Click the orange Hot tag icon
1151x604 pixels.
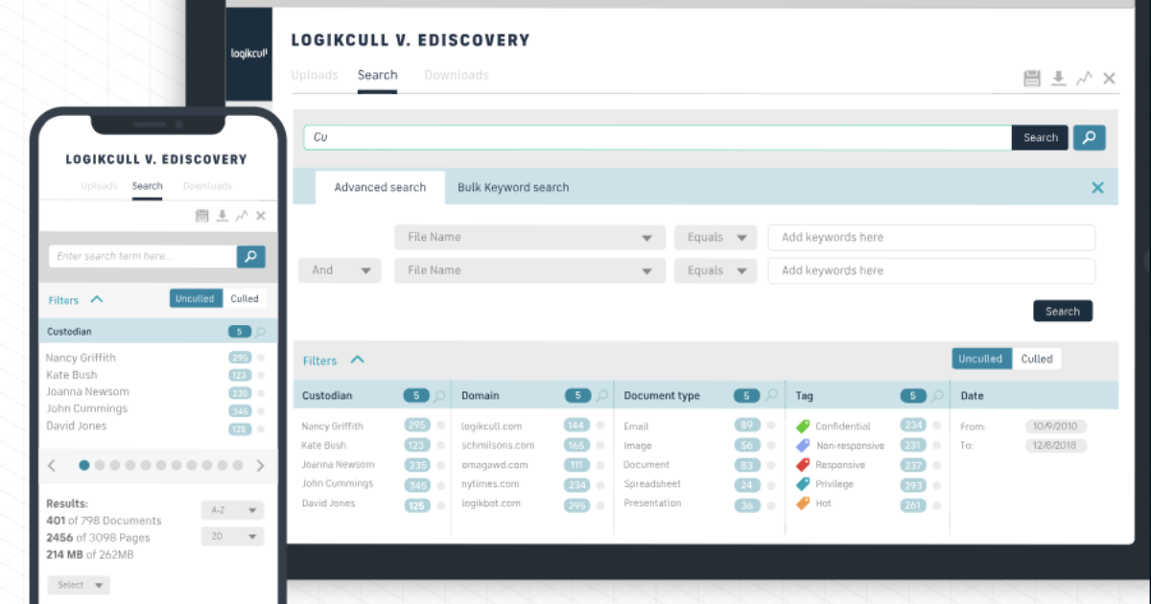[x=803, y=503]
